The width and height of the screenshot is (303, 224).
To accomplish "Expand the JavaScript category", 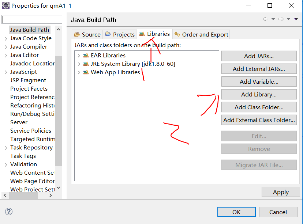I will pyautogui.click(x=6, y=72).
